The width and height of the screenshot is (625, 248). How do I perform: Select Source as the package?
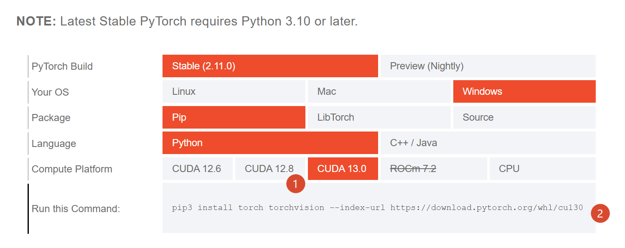(524, 117)
